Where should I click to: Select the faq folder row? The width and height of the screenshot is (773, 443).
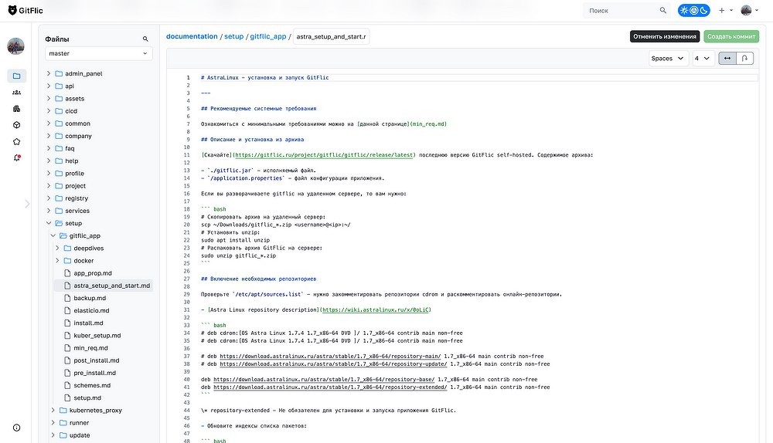click(x=99, y=148)
